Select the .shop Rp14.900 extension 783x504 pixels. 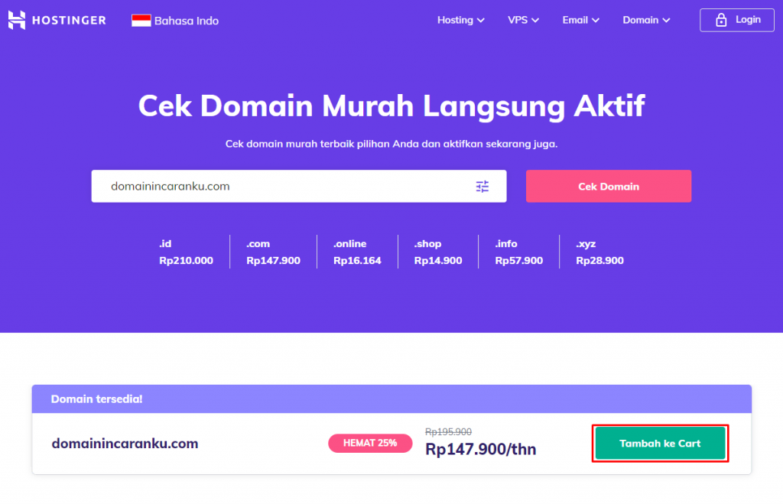click(438, 252)
